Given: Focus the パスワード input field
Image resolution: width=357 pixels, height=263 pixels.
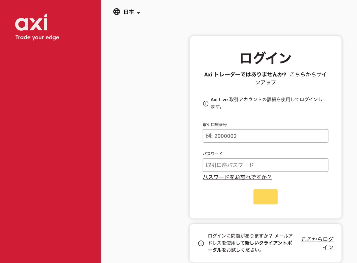Looking at the screenshot, I should click(265, 165).
